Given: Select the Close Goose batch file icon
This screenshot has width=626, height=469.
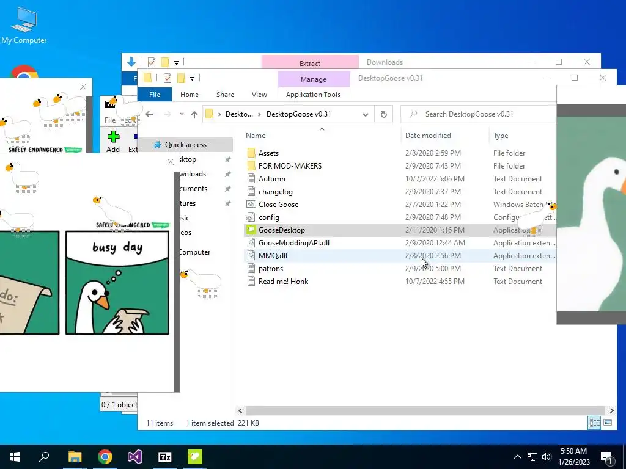Looking at the screenshot, I should pos(251,204).
